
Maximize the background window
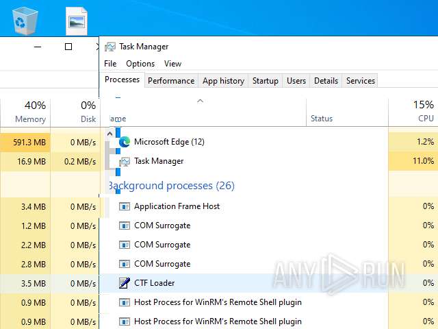(68, 47)
